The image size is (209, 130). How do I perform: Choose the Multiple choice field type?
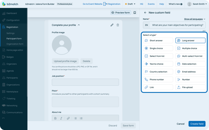pos(190,48)
